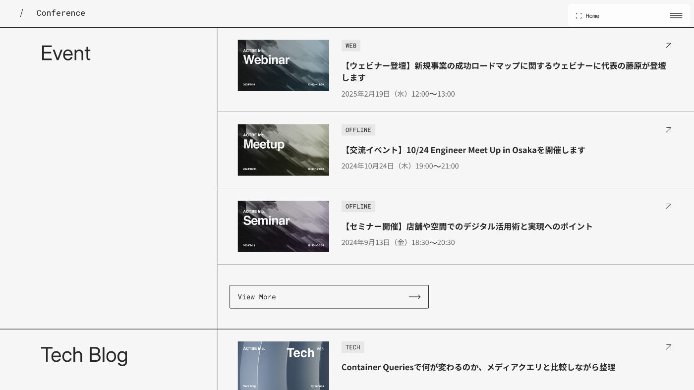The width and height of the screenshot is (694, 390).
Task: Click the View More button label
Action: [x=257, y=297]
